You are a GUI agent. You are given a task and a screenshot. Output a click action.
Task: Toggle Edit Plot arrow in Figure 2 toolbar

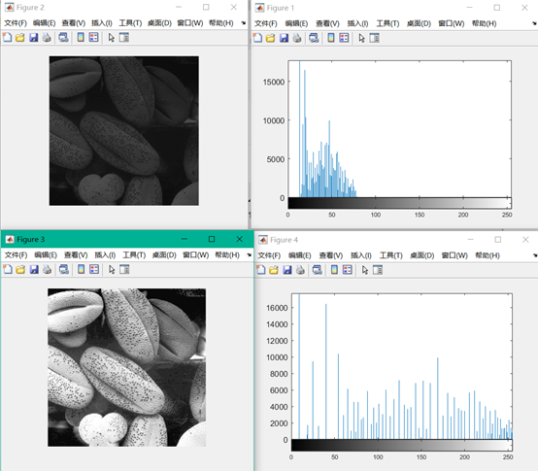(111, 38)
